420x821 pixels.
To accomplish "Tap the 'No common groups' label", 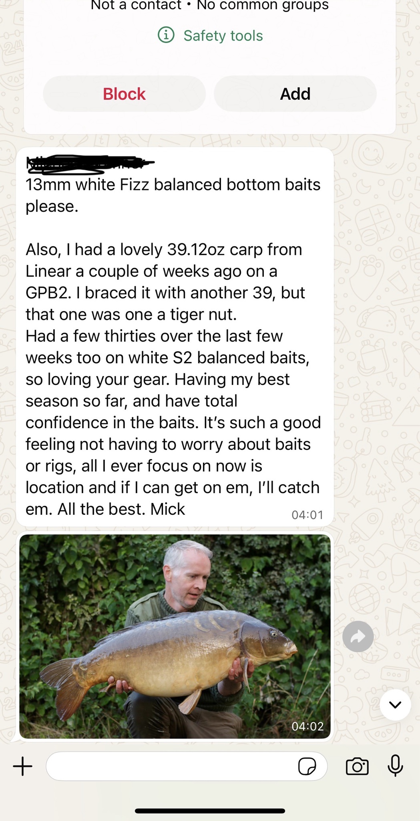I will (x=263, y=5).
